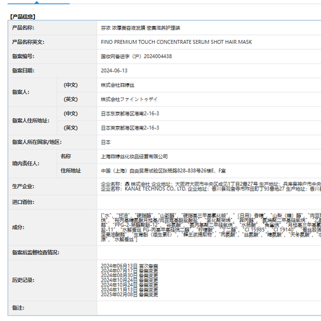
Task: Click (中文) sublabel in 备案人 row
Action: [70, 85]
